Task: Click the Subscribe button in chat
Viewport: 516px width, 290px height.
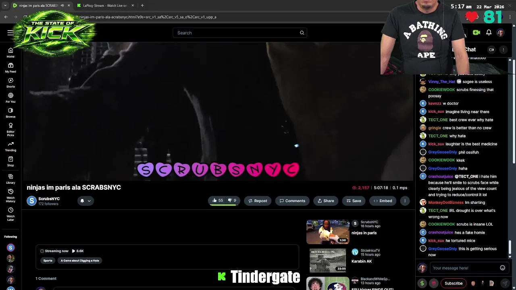Action: (454, 283)
